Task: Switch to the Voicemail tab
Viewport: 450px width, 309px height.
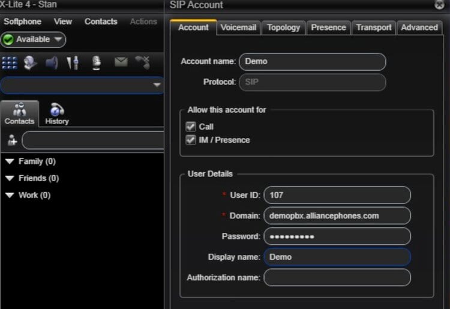Action: pyautogui.click(x=238, y=28)
